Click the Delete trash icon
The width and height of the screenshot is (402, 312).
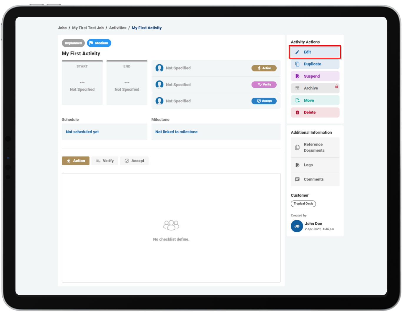click(x=297, y=112)
